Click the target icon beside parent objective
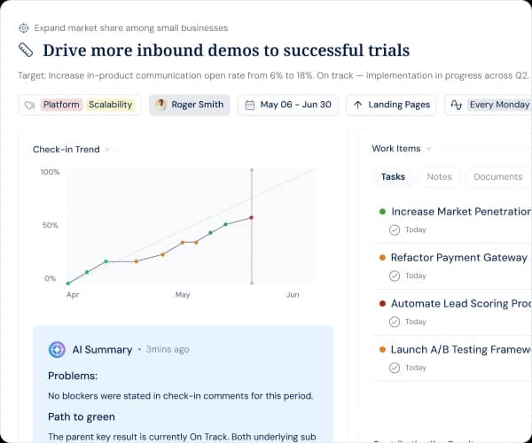Screen dimensions: 532x443 click(23, 28)
